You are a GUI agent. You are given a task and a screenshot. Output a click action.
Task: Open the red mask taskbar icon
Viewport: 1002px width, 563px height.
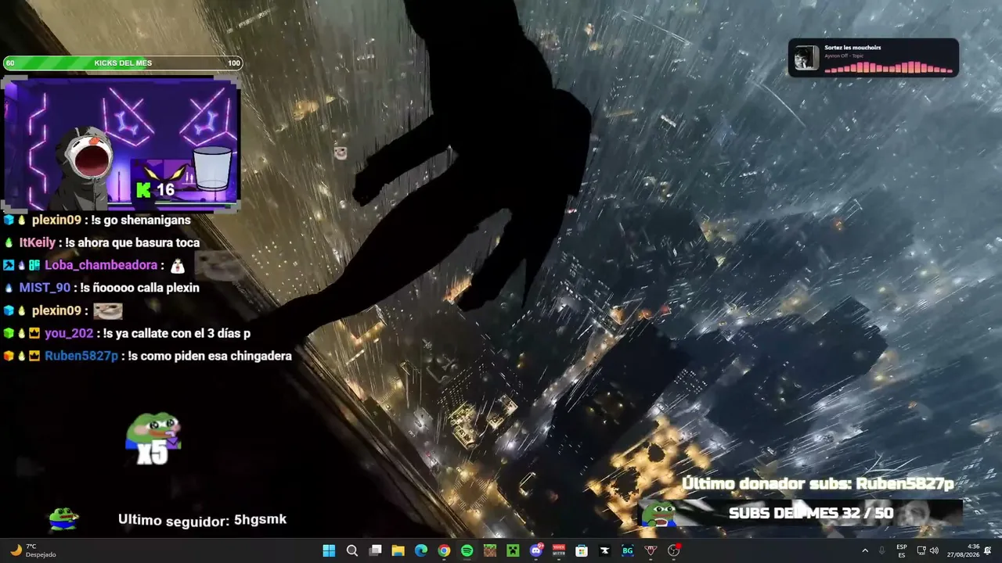pyautogui.click(x=651, y=550)
